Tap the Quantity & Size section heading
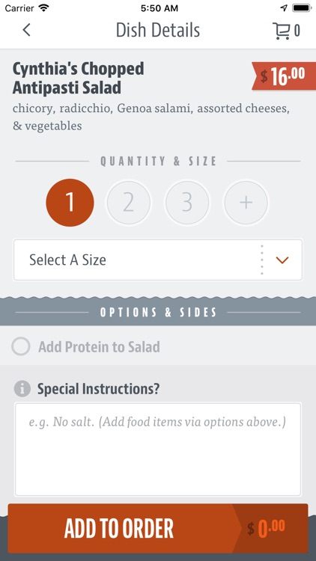The image size is (316, 561). click(x=158, y=161)
